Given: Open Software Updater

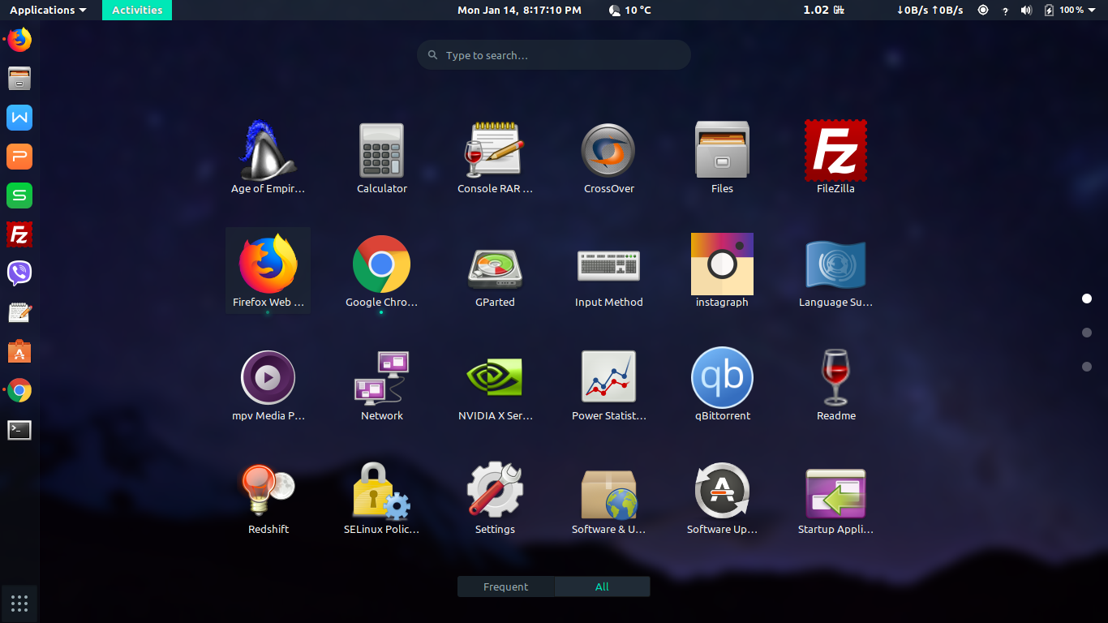Looking at the screenshot, I should pos(722,490).
